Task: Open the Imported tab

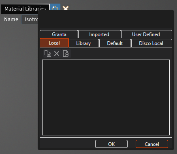Action: pos(99,34)
